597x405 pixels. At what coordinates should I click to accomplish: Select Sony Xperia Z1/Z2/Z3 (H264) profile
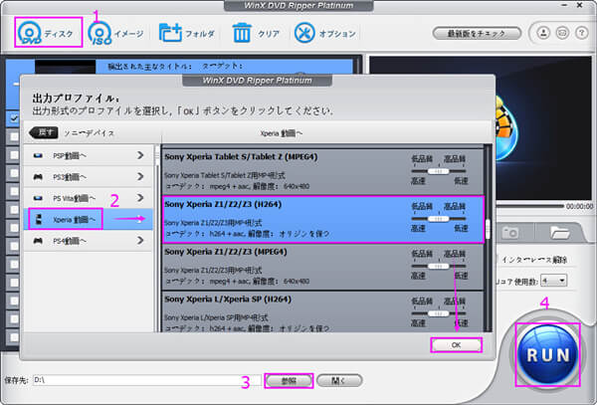pos(322,219)
